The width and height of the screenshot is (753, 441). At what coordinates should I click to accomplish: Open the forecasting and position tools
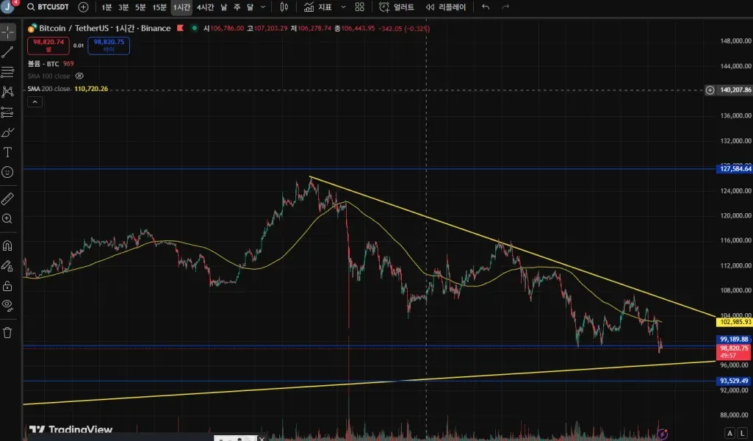point(7,112)
